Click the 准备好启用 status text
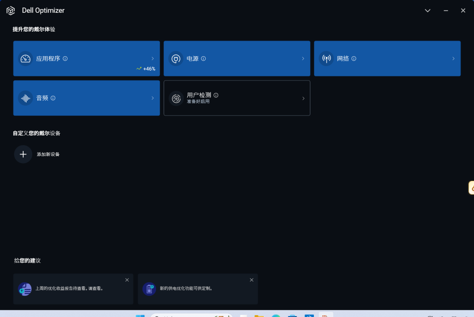This screenshot has width=474, height=317. click(198, 101)
